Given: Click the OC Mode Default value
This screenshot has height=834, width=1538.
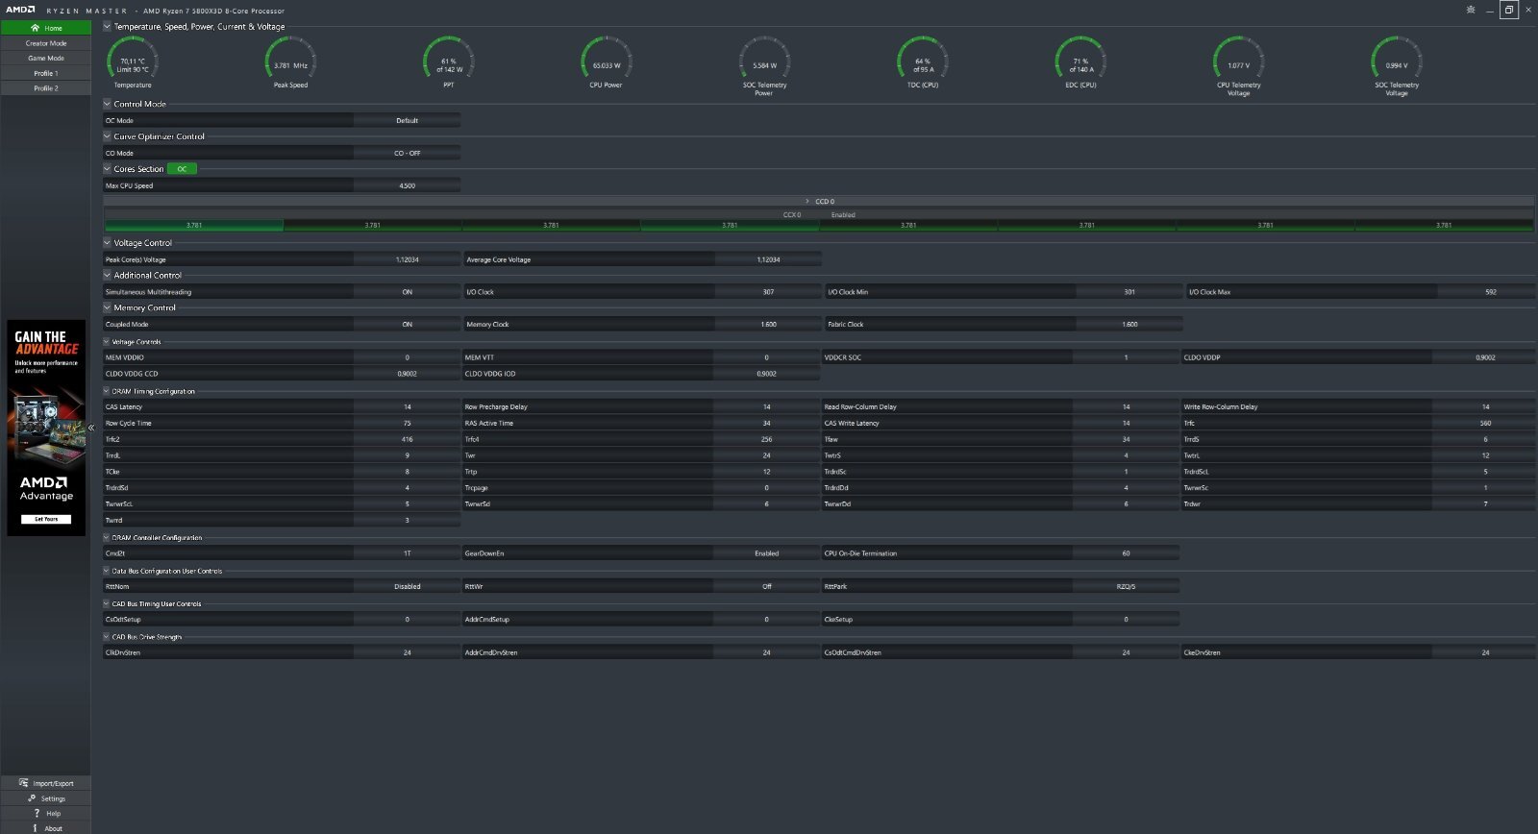Looking at the screenshot, I should click(407, 121).
